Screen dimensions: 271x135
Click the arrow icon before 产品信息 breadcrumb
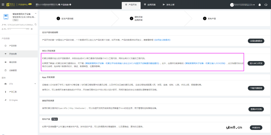59,5
